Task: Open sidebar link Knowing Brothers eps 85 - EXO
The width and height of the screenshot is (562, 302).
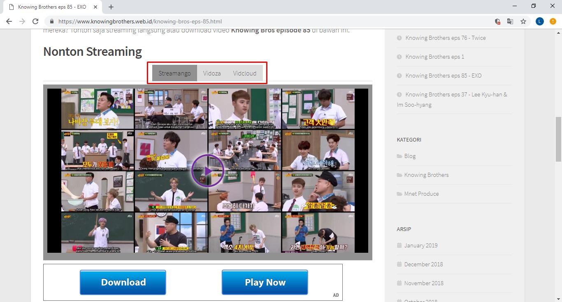Action: click(444, 75)
